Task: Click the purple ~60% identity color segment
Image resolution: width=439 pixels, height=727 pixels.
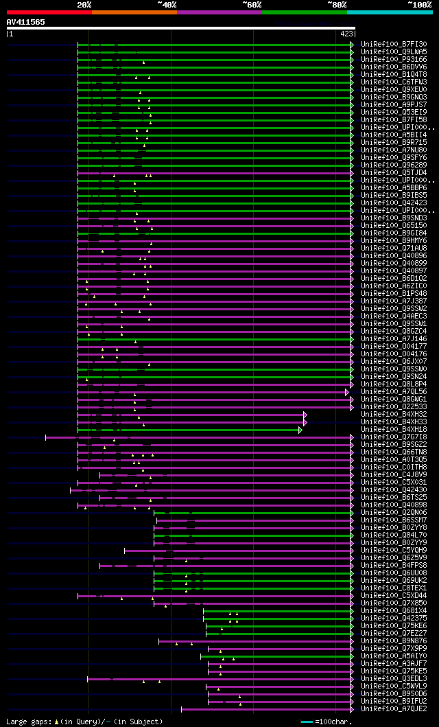Action: click(219, 12)
